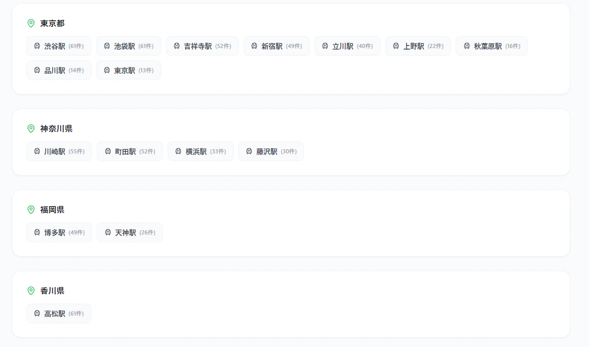Click the train icon on 立川駅 chip
The width and height of the screenshot is (589, 347).
tap(325, 46)
